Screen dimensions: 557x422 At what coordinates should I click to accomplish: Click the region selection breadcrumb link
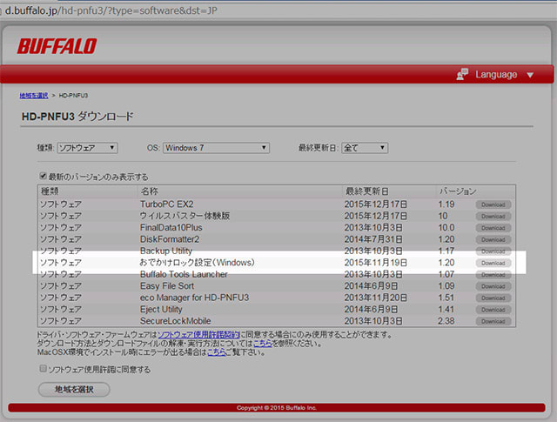[x=34, y=95]
